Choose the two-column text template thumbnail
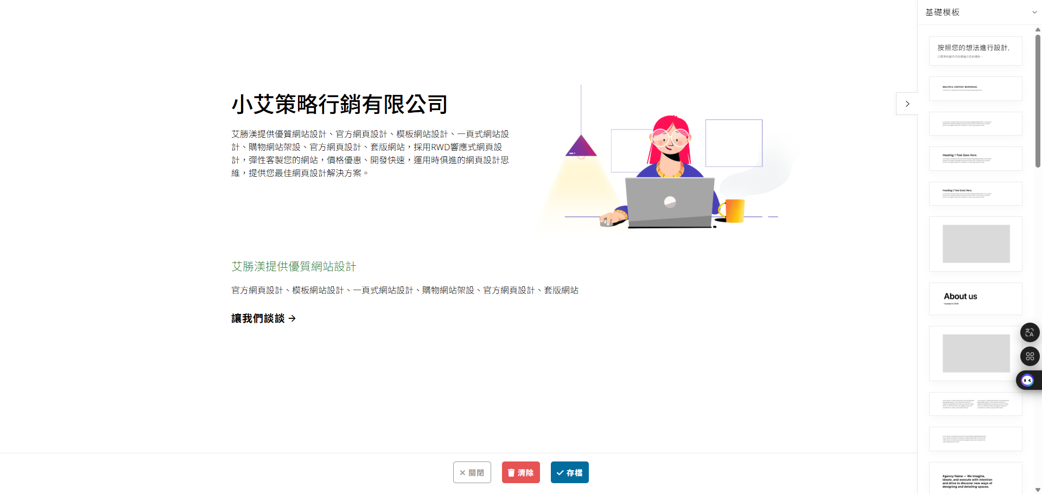 pos(975,404)
